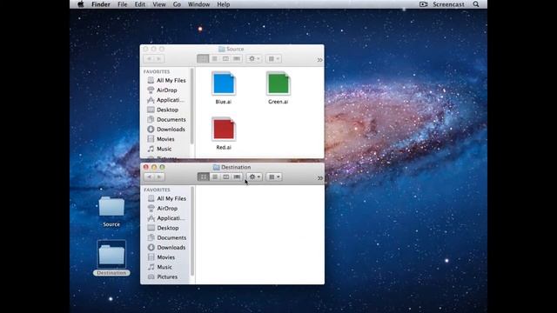
Task: Switch Source window to list view
Action: (x=214, y=58)
